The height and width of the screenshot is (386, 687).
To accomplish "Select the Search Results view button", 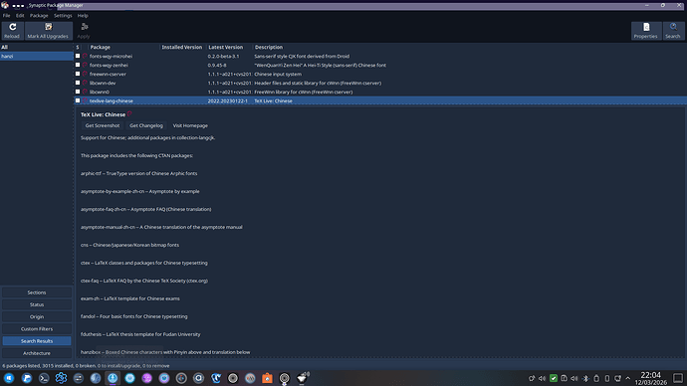I will (37, 341).
